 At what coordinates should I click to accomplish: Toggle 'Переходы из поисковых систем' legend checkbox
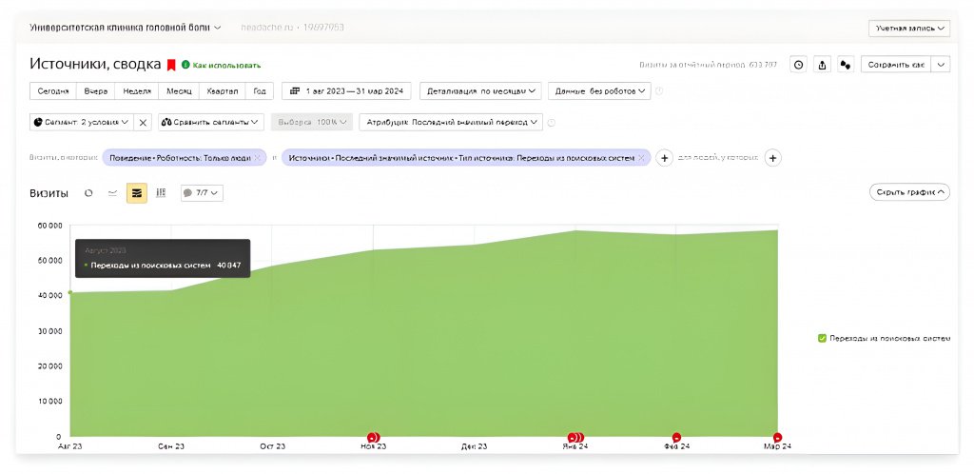tap(823, 338)
